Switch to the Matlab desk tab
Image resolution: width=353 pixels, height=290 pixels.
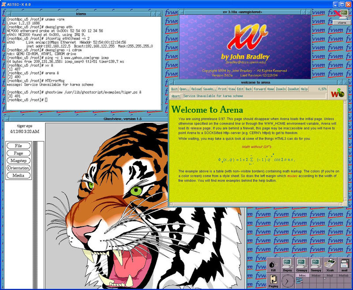pos(344,275)
